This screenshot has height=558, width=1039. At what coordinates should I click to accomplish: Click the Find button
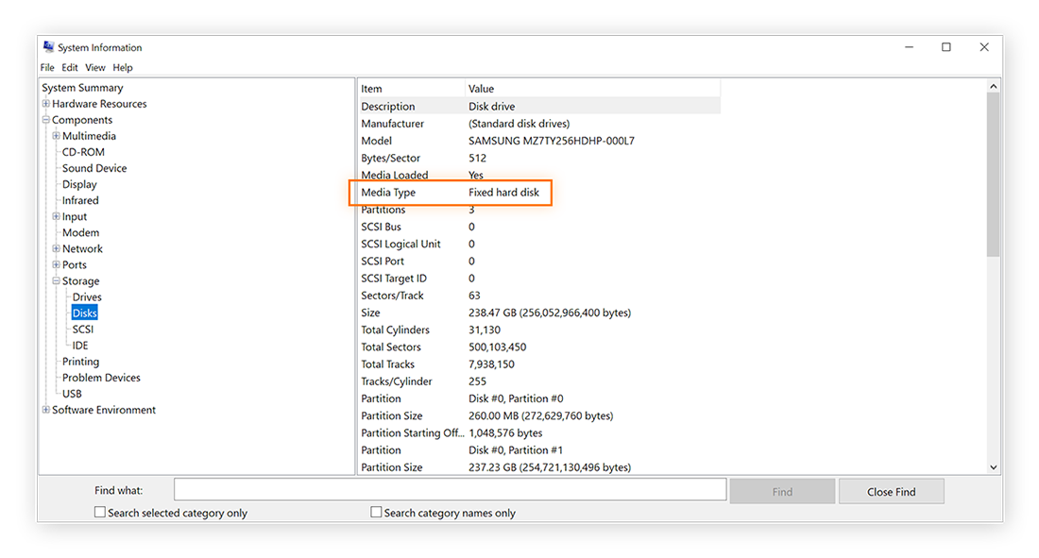click(782, 490)
